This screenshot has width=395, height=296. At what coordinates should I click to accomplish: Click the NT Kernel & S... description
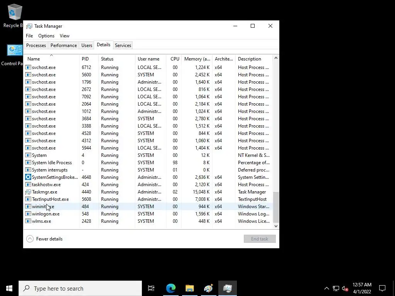[x=254, y=155]
